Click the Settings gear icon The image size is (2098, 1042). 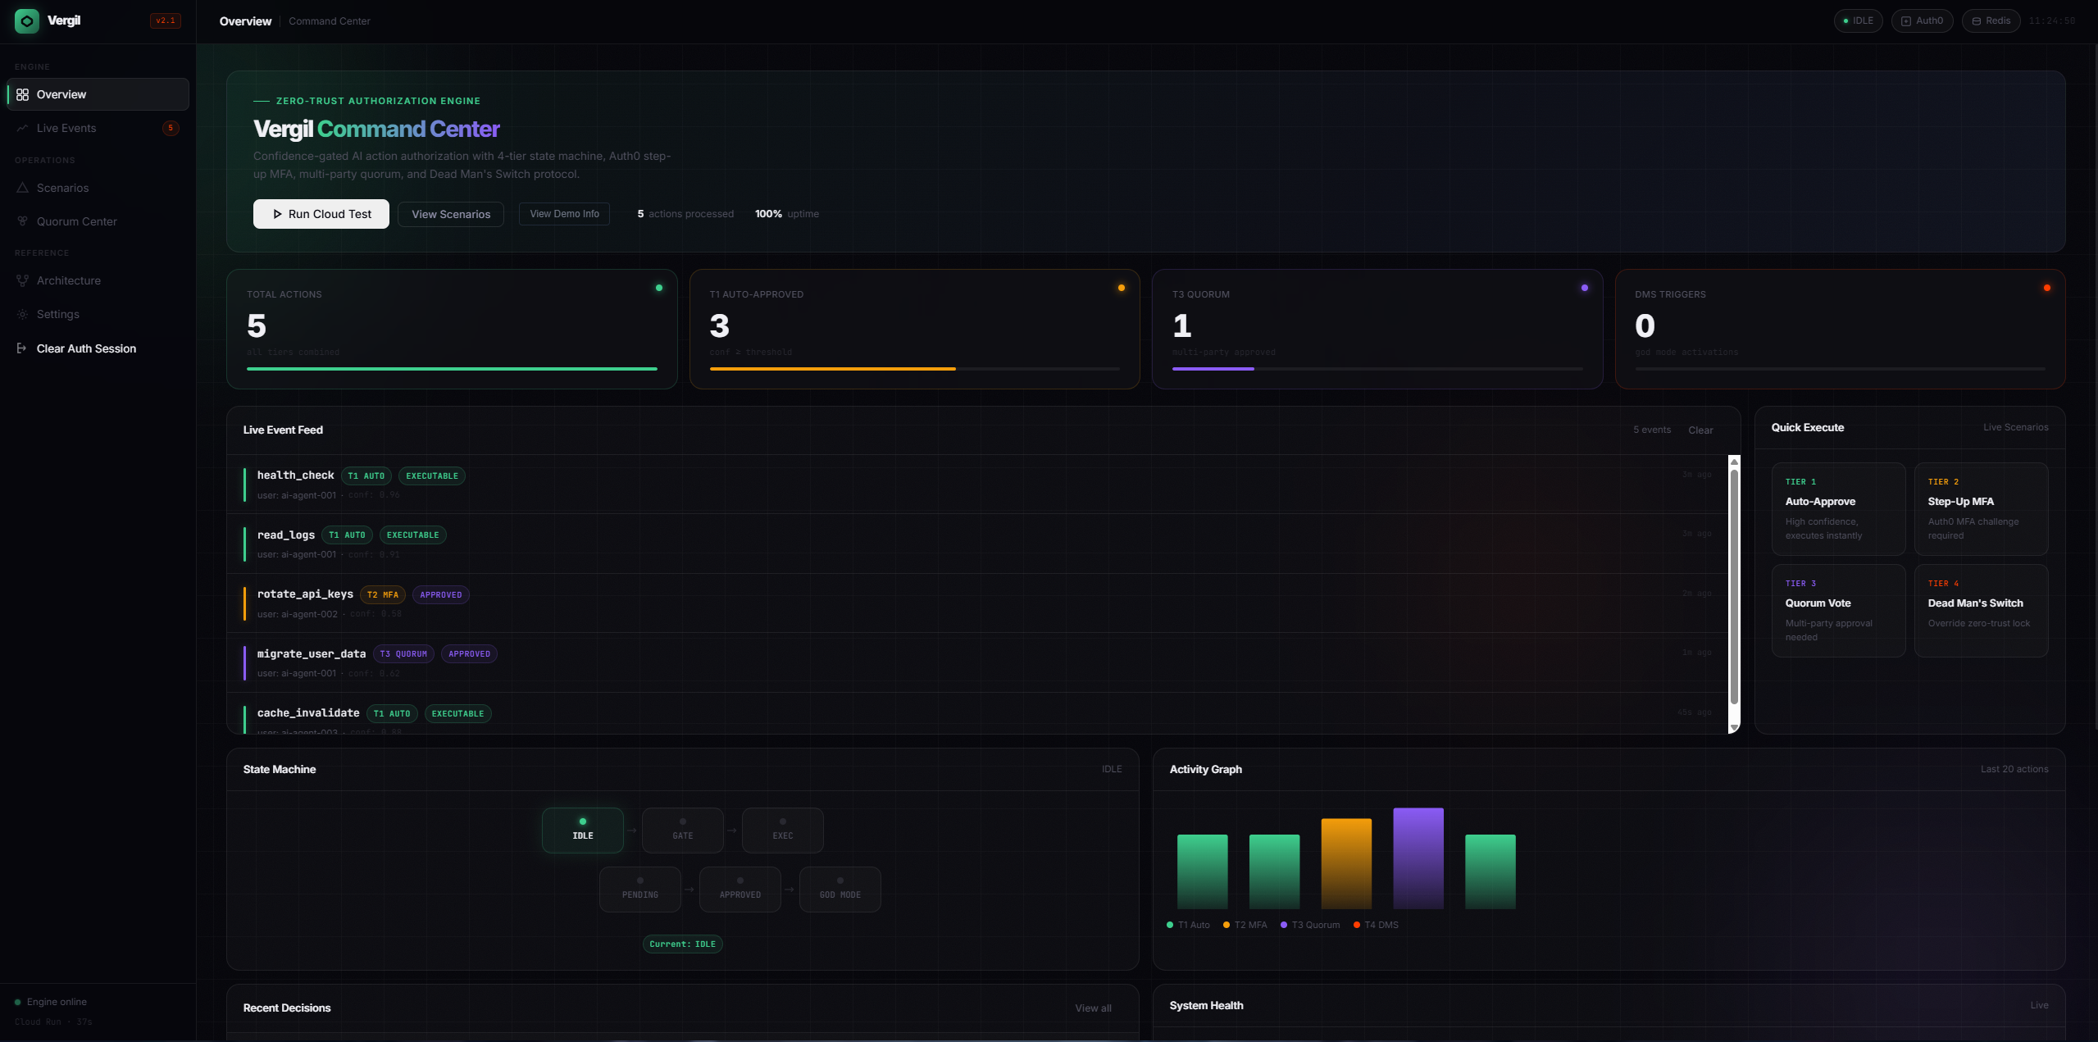(22, 315)
